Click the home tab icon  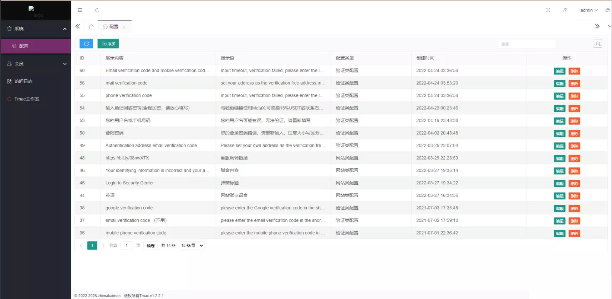[91, 27]
